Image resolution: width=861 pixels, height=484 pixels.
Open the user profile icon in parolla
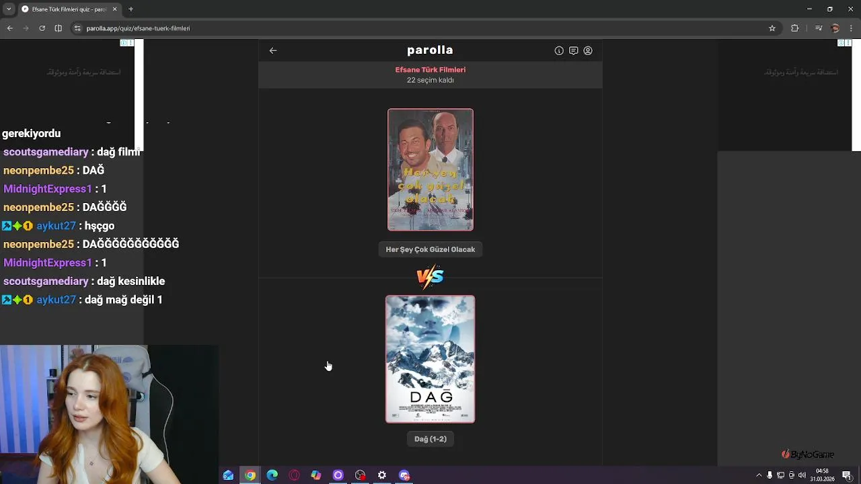(588, 50)
